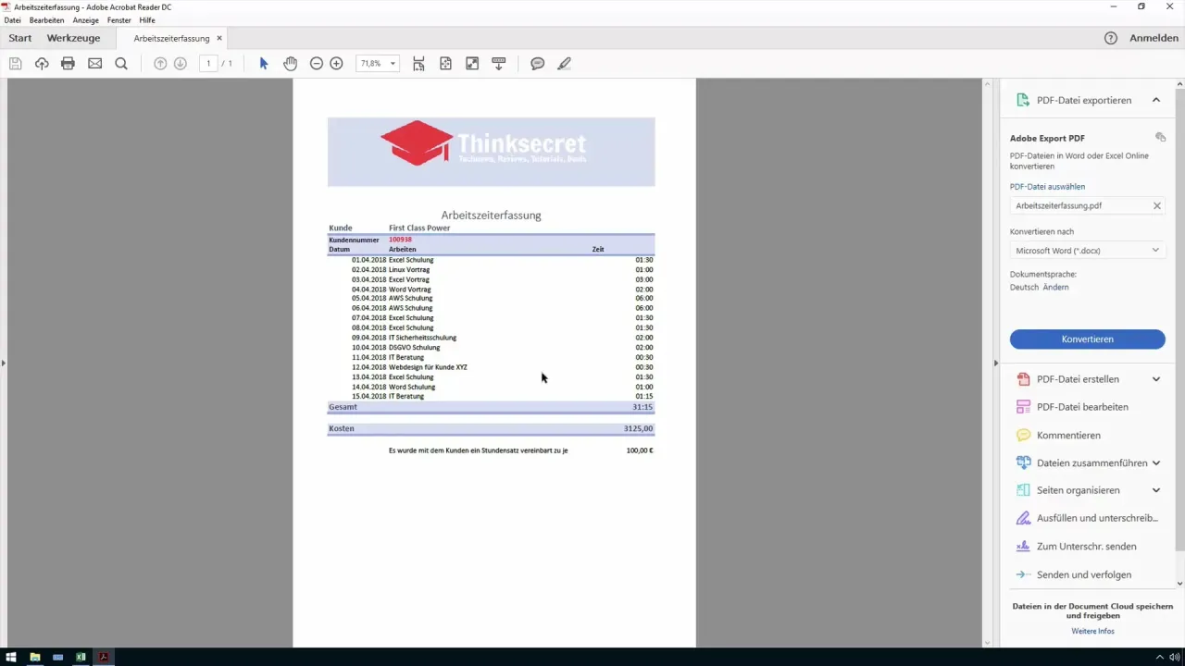
Task: Expand Seiten organisieren options
Action: click(x=1155, y=490)
